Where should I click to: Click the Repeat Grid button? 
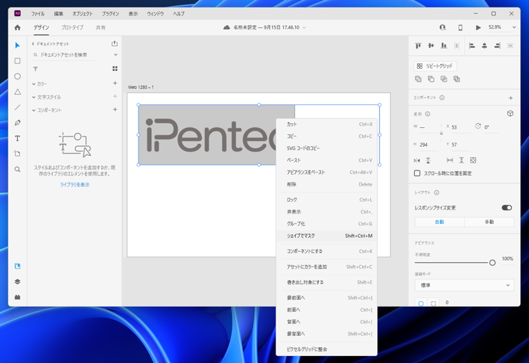(x=435, y=66)
